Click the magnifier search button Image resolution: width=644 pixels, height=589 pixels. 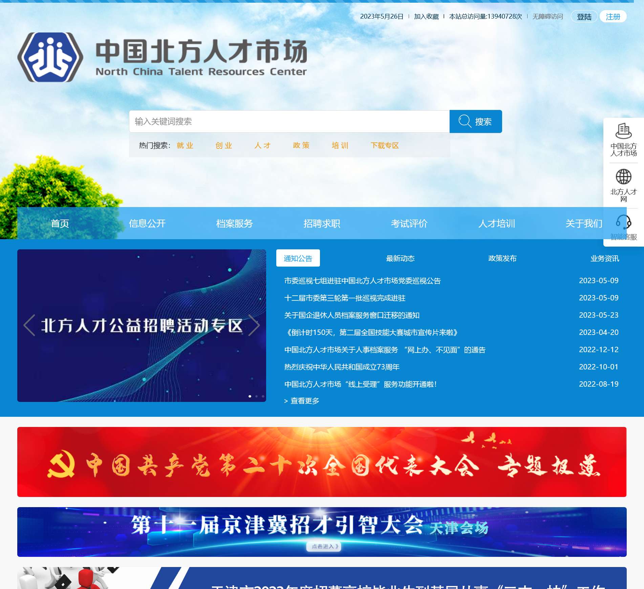(475, 121)
